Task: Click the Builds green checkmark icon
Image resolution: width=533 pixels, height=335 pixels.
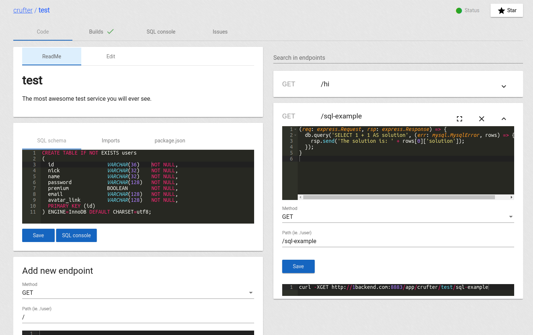Action: (110, 32)
